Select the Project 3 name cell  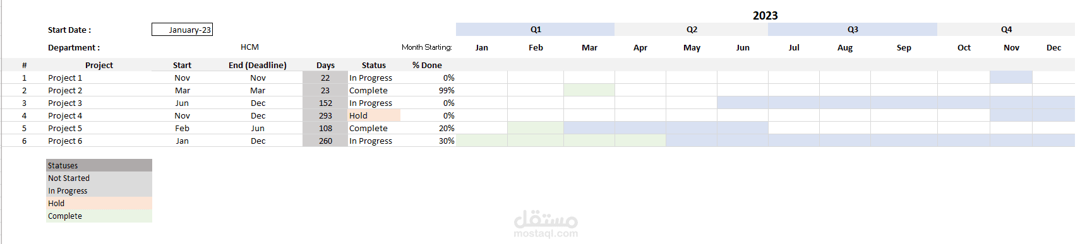(99, 103)
